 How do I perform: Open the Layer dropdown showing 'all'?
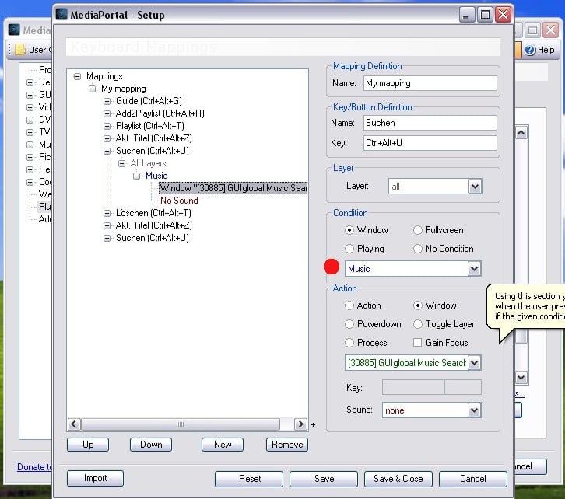coord(475,187)
